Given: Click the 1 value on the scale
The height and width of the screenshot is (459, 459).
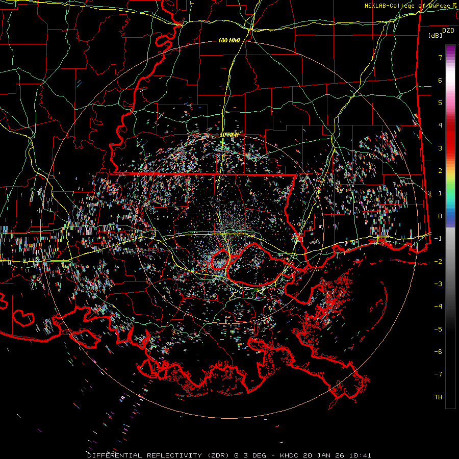Looking at the screenshot, I should [440, 193].
